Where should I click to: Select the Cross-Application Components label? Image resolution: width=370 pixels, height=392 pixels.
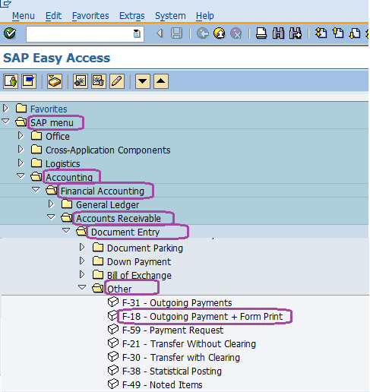pyautogui.click(x=108, y=150)
